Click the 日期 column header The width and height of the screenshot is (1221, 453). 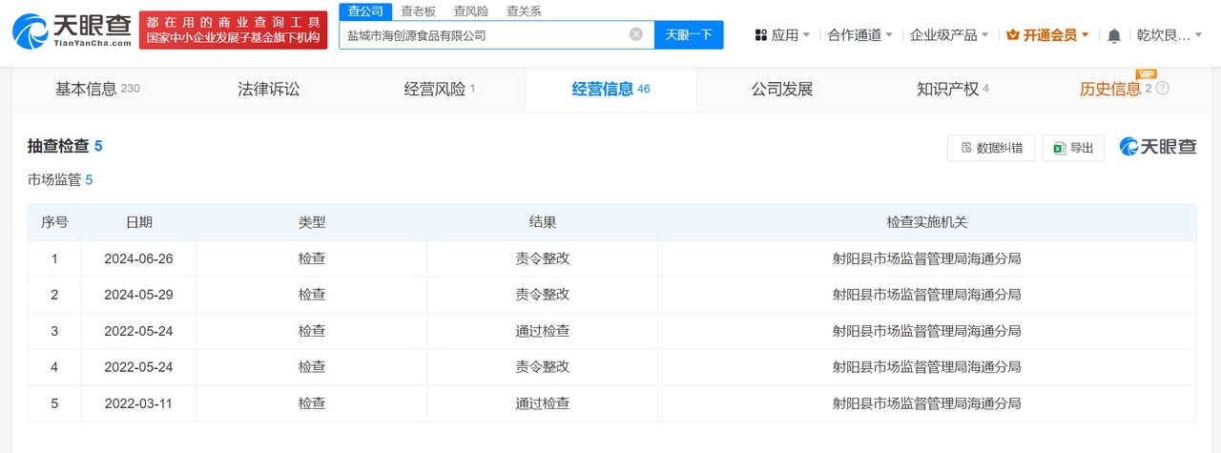pos(138,222)
